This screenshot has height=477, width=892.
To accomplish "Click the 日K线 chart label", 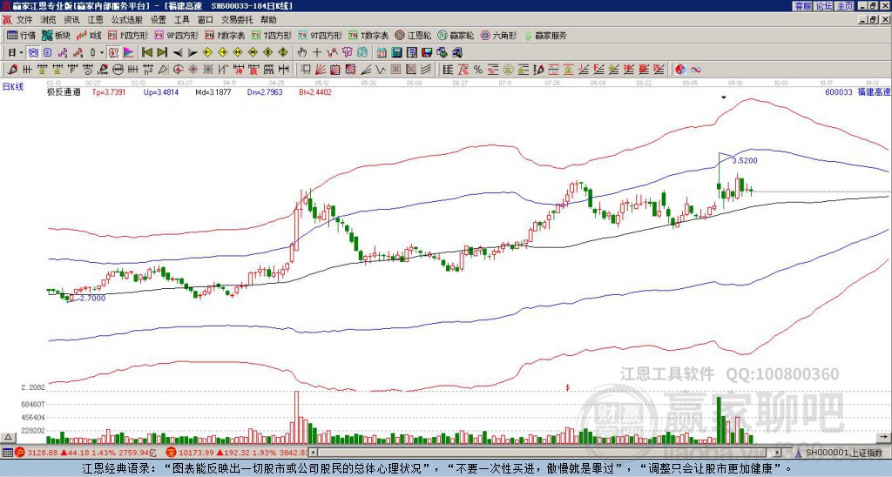I will [13, 87].
